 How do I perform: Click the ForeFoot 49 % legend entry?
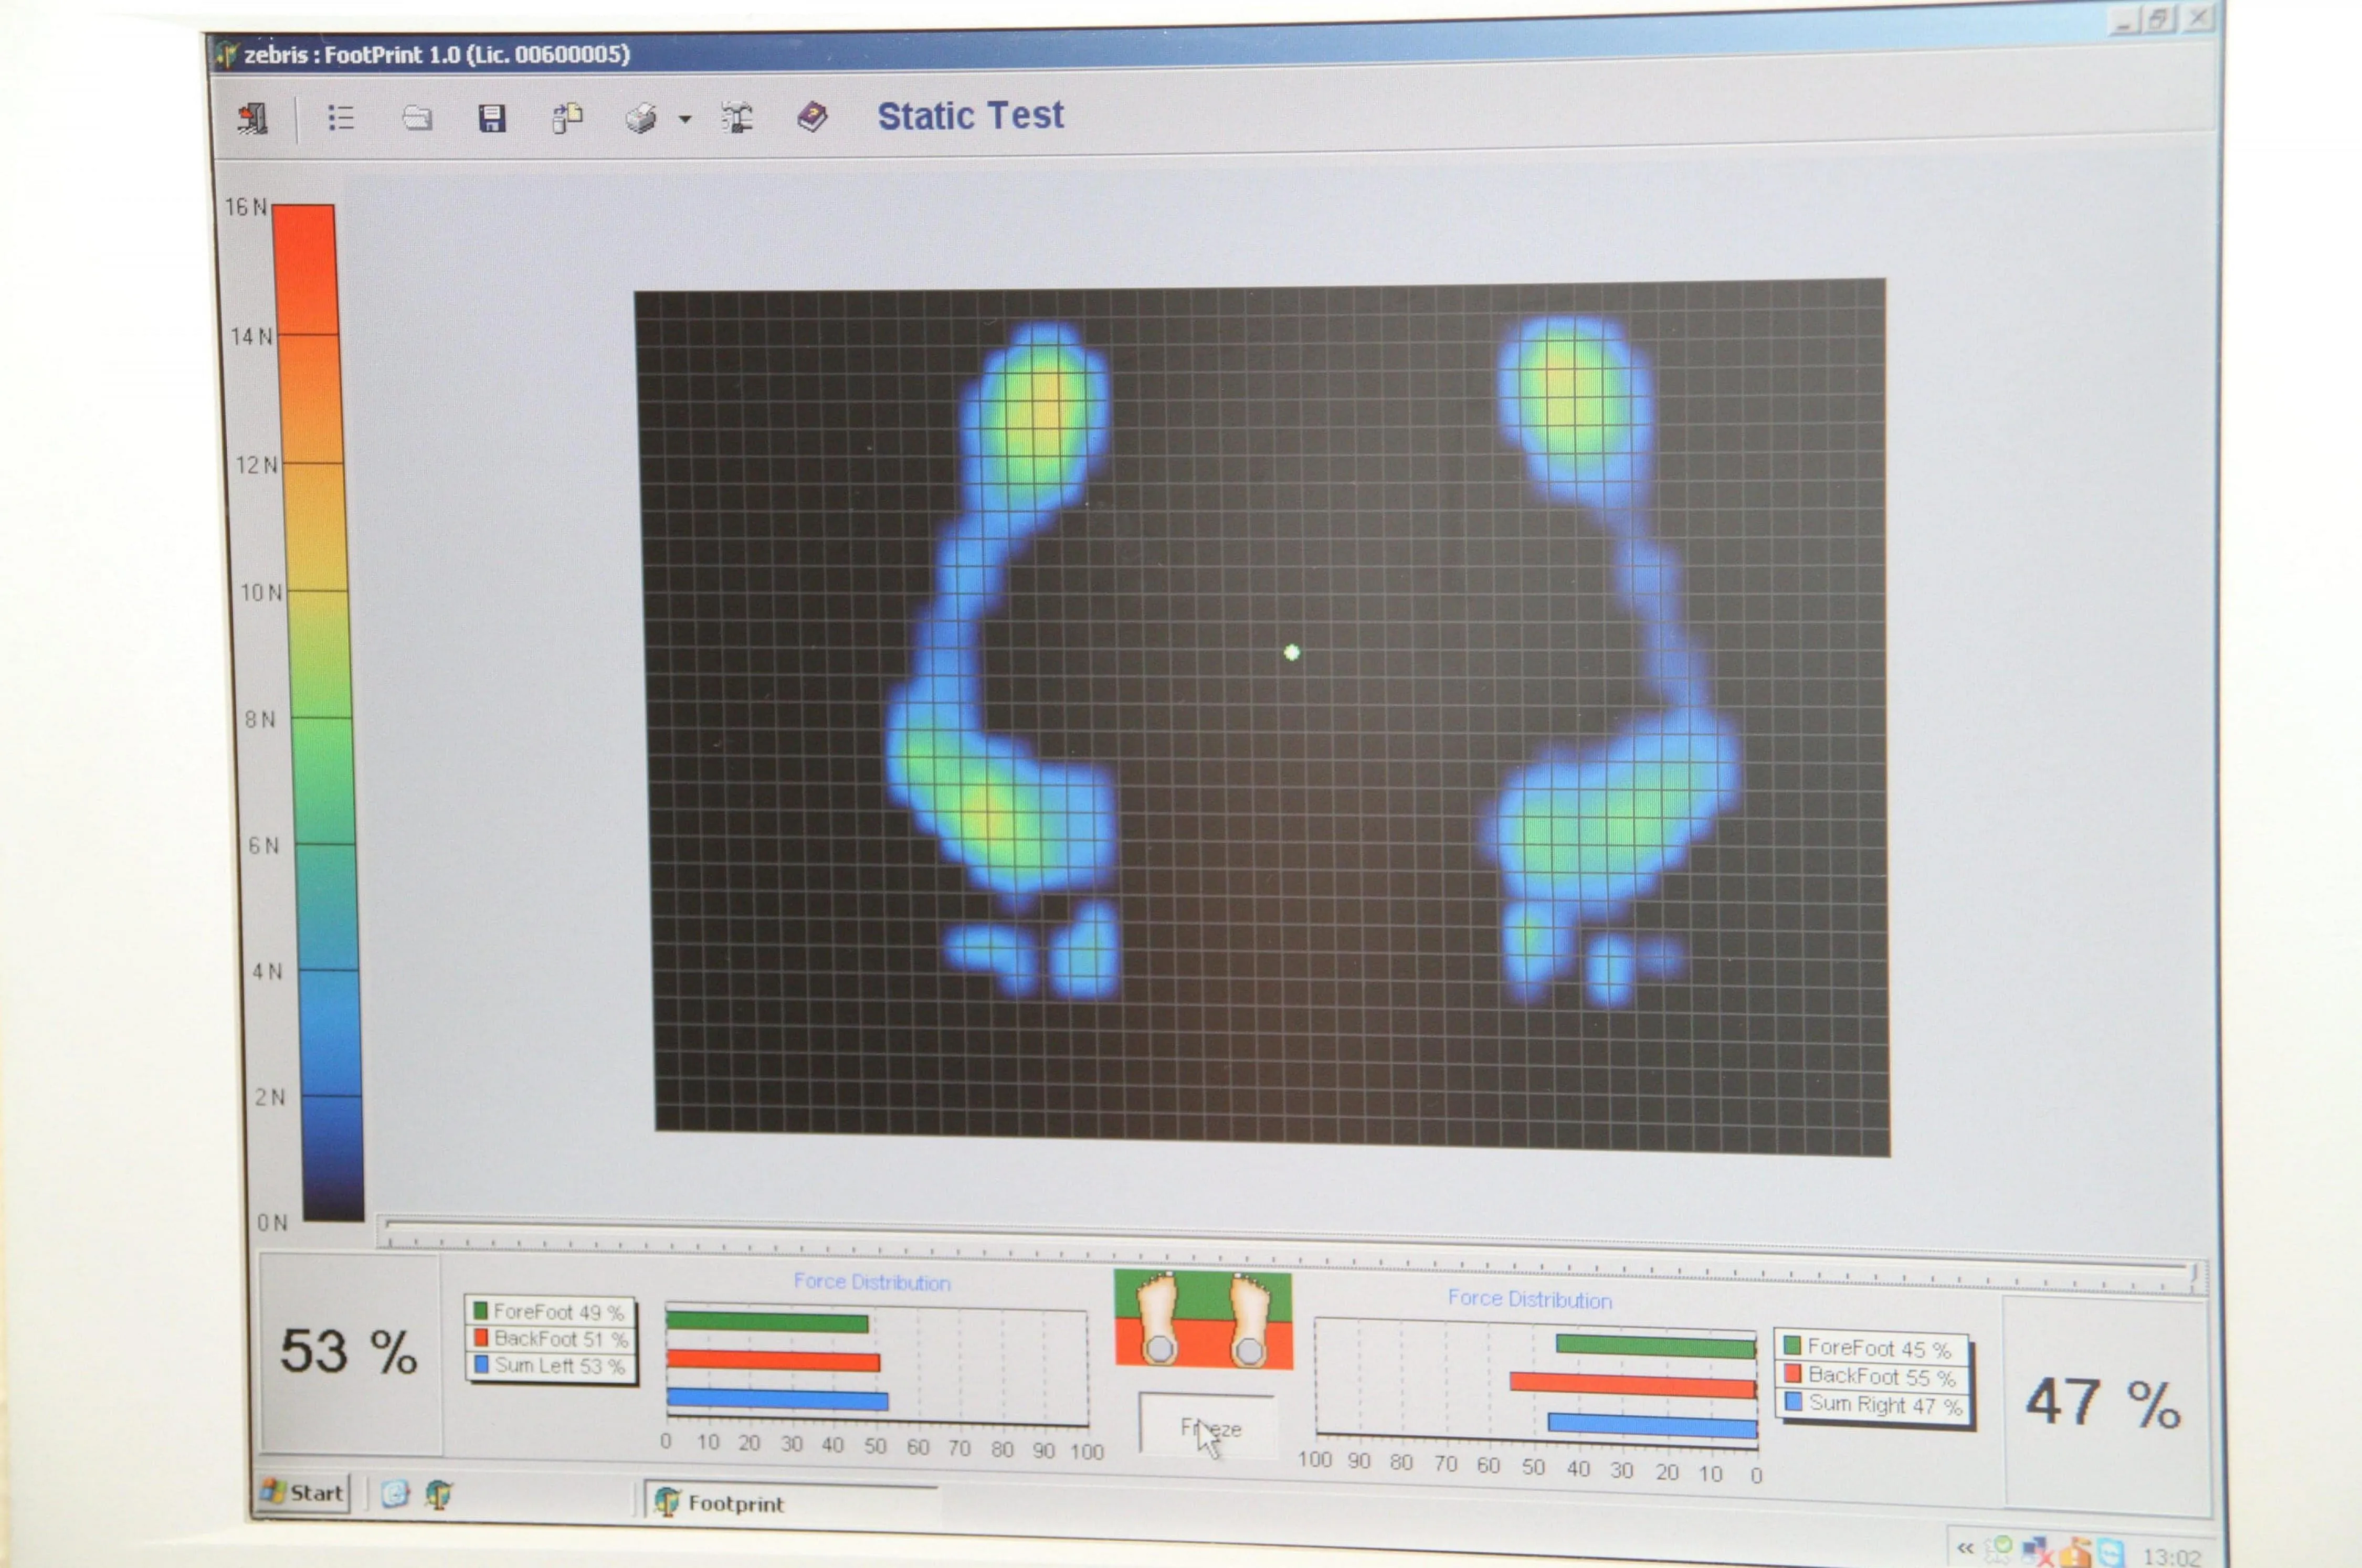(x=548, y=1311)
